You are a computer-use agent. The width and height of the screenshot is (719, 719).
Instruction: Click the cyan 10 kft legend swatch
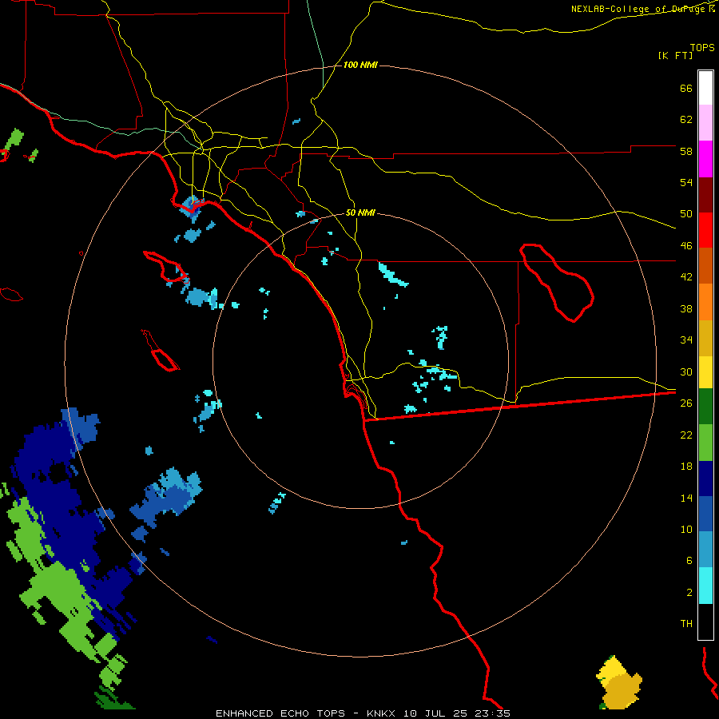pos(705,586)
